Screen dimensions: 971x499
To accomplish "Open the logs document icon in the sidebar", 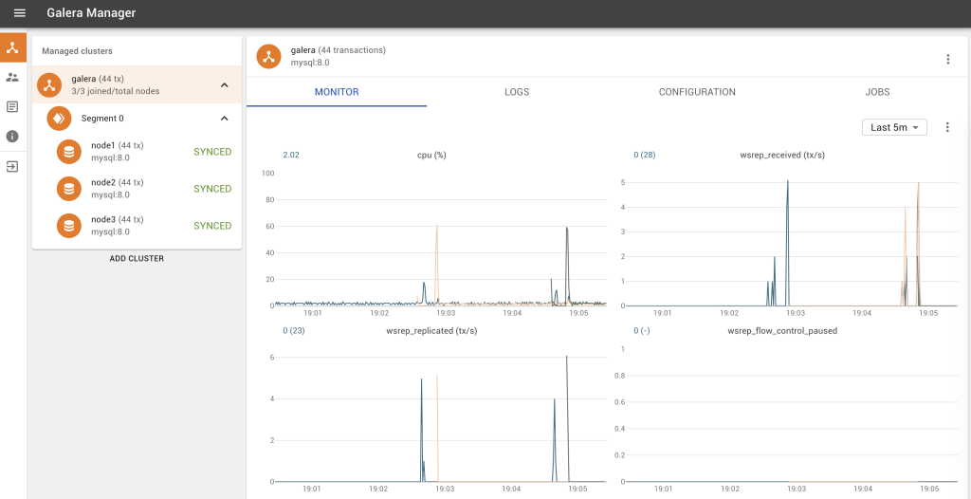I will tap(12, 107).
